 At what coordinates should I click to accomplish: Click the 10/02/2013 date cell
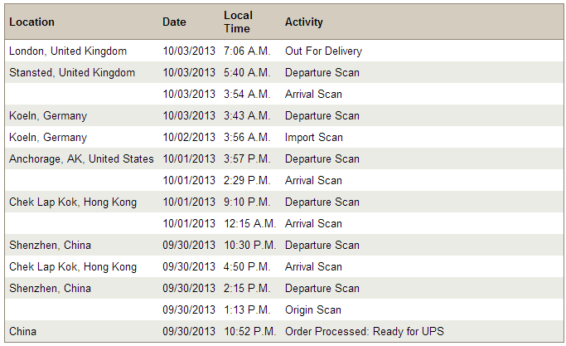pyautogui.click(x=189, y=138)
